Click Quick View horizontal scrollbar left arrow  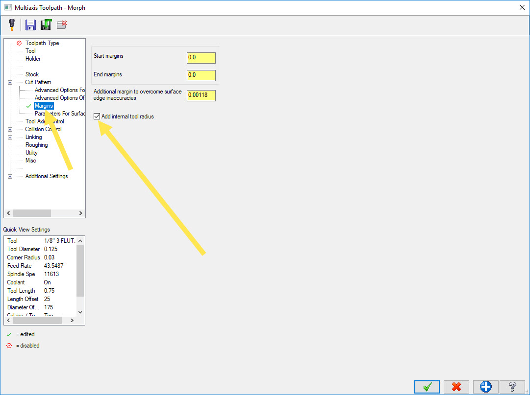pyautogui.click(x=8, y=321)
